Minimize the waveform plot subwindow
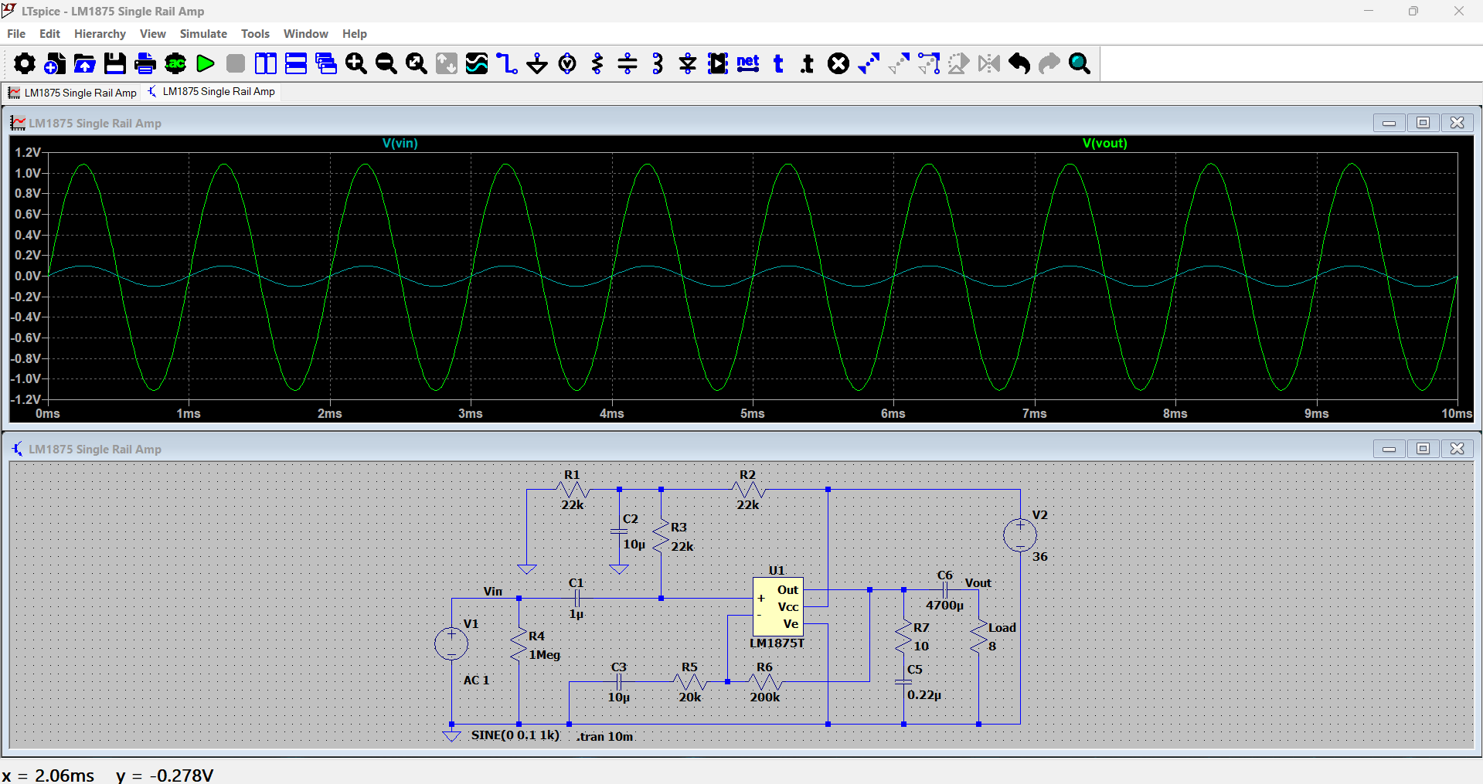The image size is (1483, 784). [x=1389, y=123]
